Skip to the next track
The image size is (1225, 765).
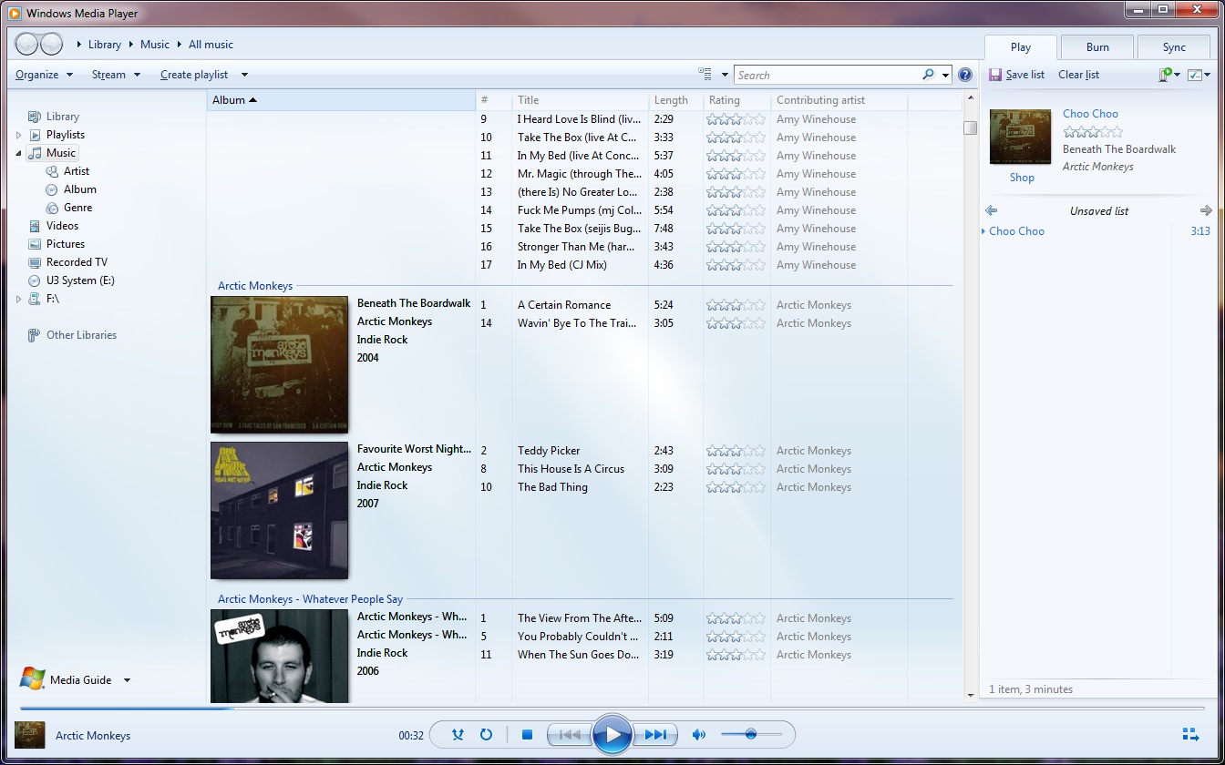[655, 734]
